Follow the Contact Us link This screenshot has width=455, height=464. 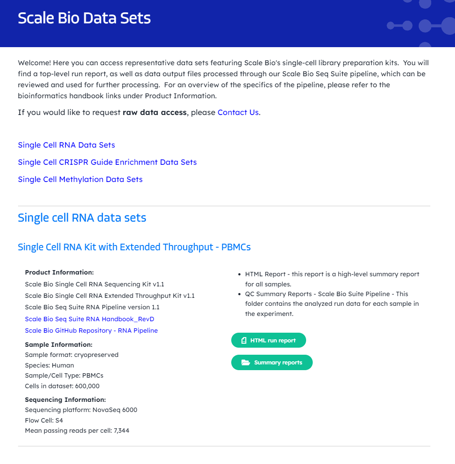(238, 112)
